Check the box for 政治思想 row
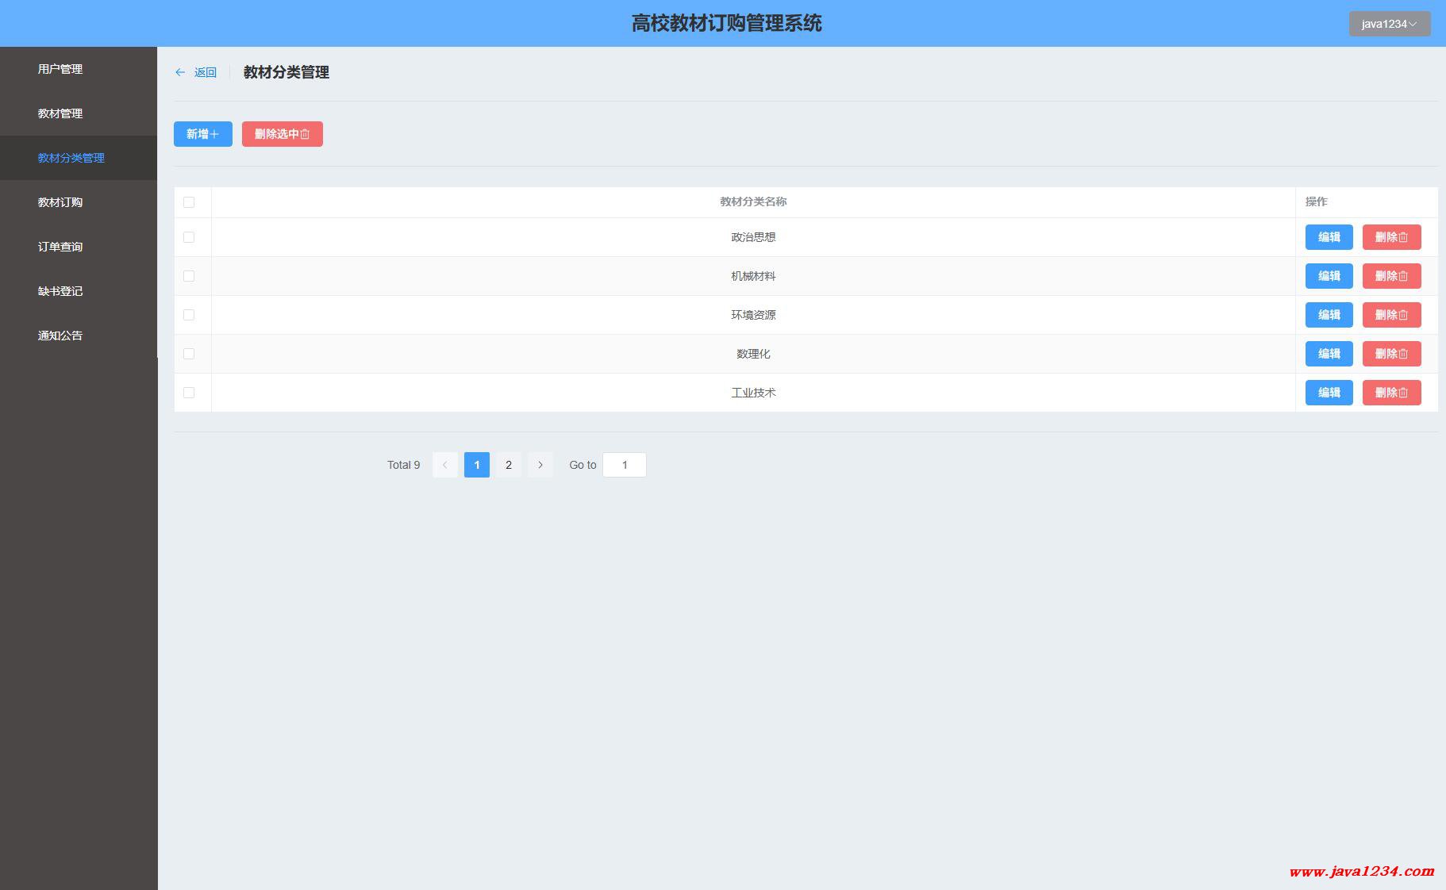The image size is (1446, 890). [189, 237]
